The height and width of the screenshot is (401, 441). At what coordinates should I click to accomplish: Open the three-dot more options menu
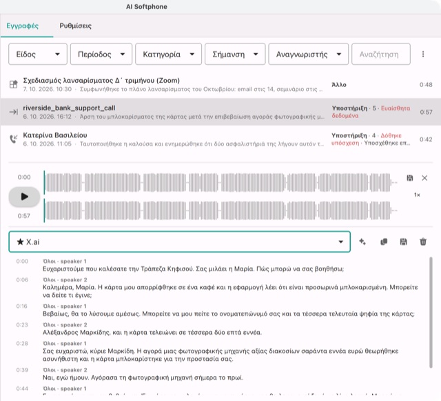click(422, 54)
